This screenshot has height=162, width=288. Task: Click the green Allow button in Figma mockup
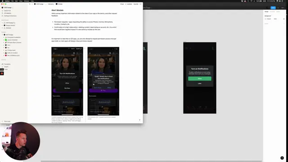[200, 79]
